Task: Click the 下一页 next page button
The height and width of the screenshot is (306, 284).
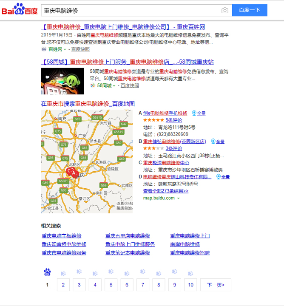Action: 216,285
